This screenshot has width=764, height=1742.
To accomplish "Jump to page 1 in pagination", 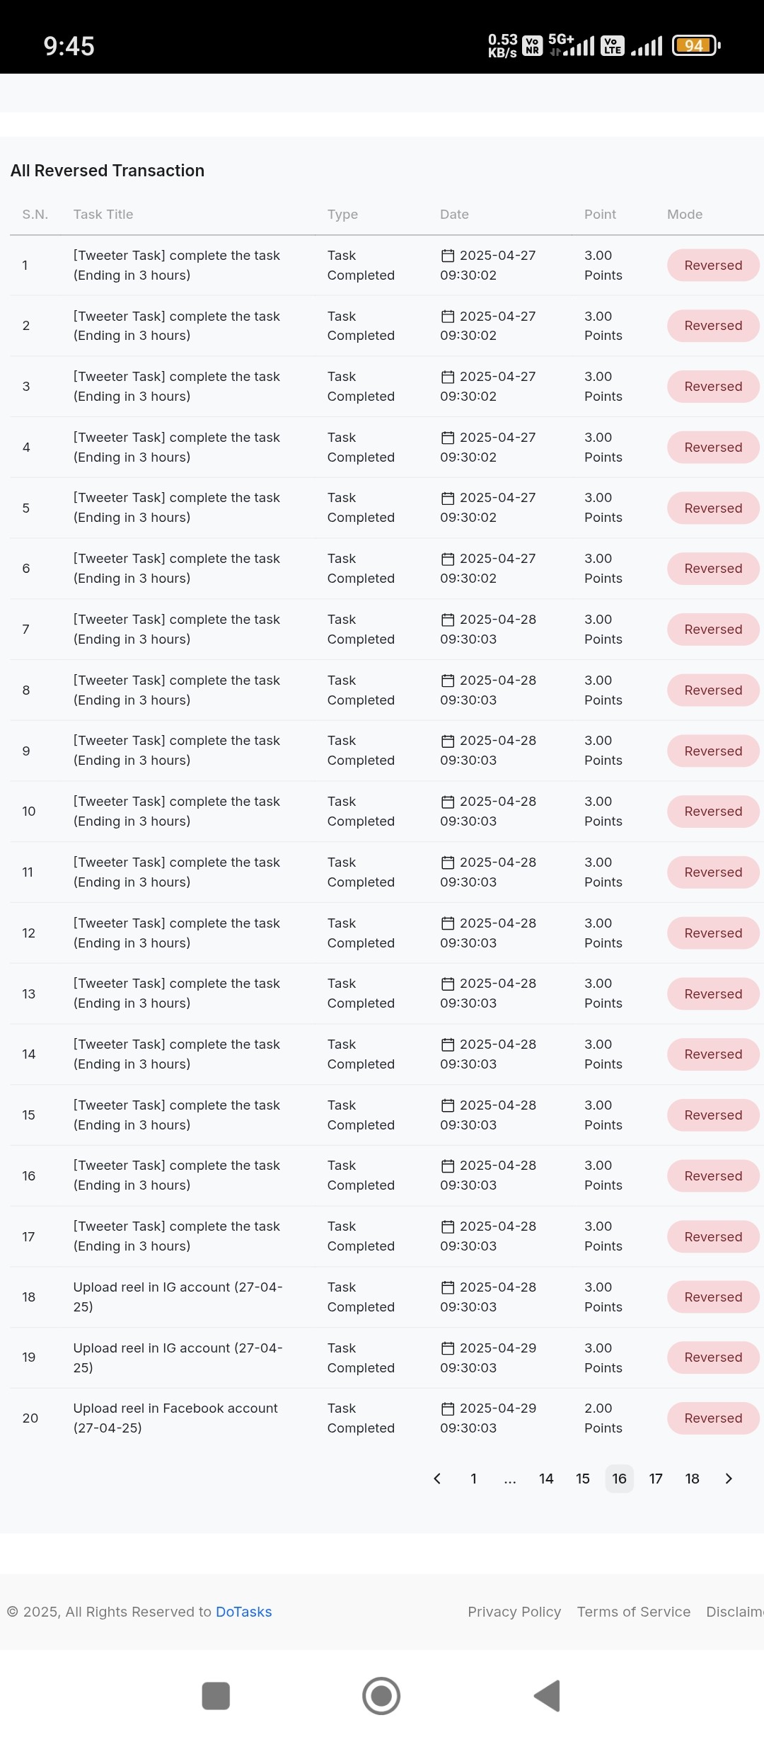I will (x=473, y=1479).
